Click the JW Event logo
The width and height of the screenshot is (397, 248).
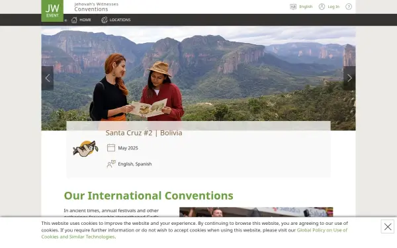52,11
